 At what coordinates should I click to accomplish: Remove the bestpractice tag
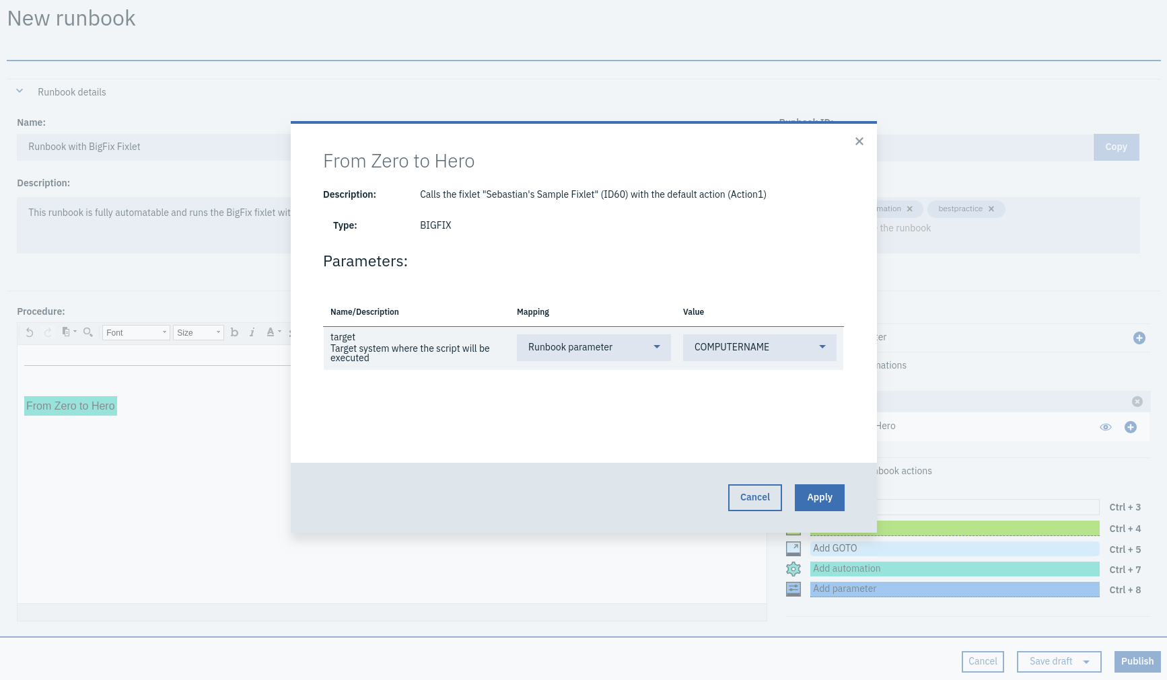pyautogui.click(x=991, y=209)
